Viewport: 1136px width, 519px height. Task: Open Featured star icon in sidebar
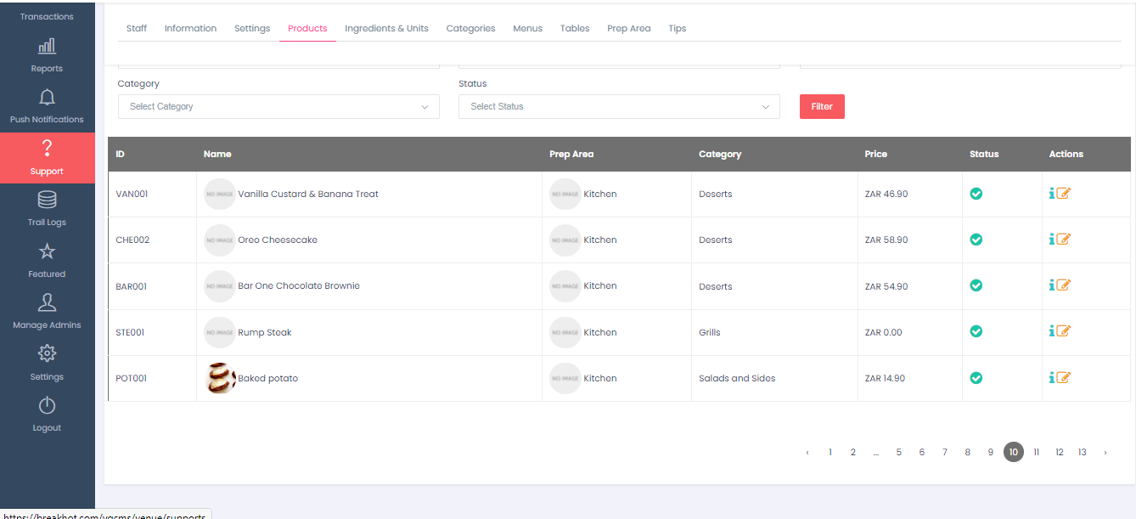(47, 251)
